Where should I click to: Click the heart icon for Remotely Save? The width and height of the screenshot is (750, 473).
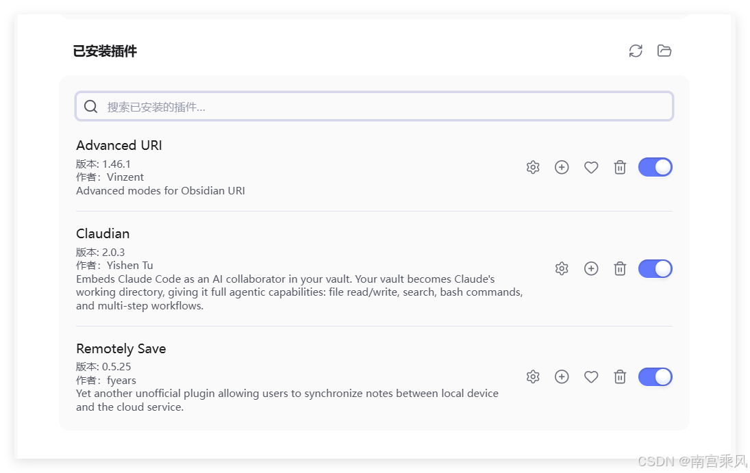click(591, 377)
